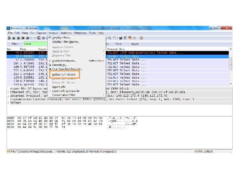Click packet list scrollbar down arrow
This screenshot has height=179, width=238.
pyautogui.click(x=231, y=84)
